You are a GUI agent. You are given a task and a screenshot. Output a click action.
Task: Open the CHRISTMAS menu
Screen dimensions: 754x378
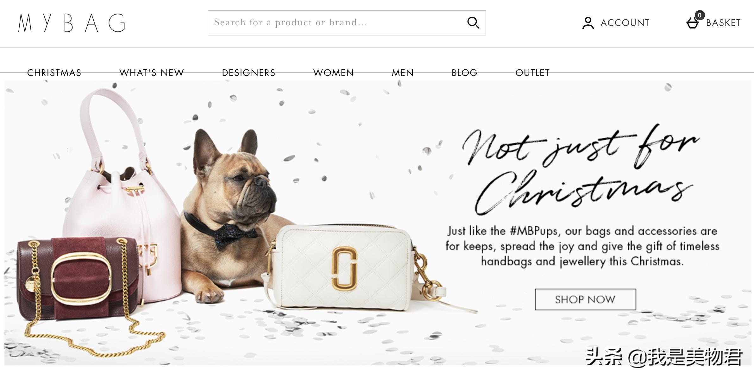(x=54, y=73)
